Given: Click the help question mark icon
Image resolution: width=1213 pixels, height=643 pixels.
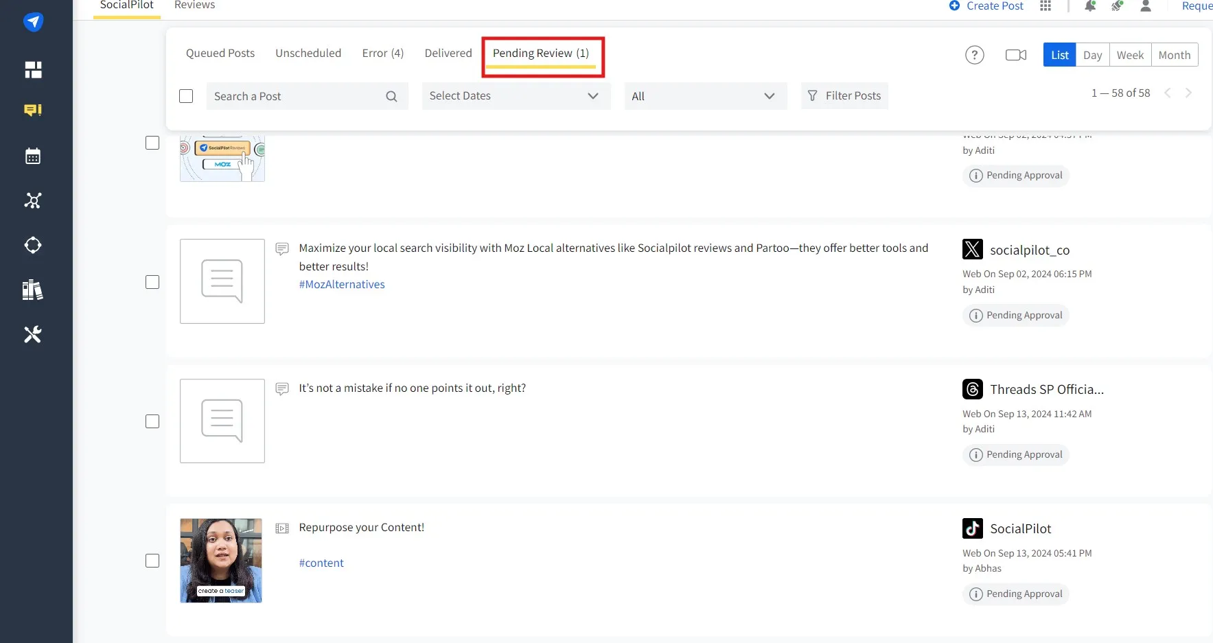Looking at the screenshot, I should [x=974, y=55].
